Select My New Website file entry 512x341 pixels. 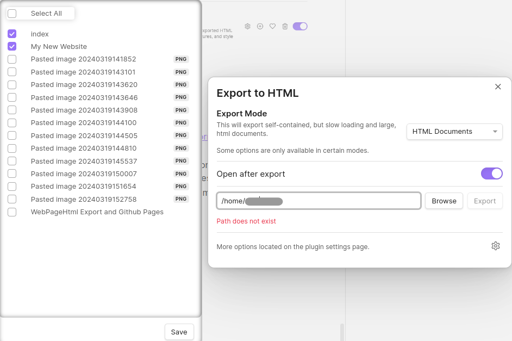[59, 47]
